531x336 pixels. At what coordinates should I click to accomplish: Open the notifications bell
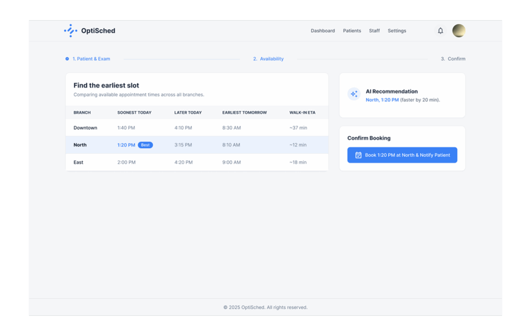[440, 31]
